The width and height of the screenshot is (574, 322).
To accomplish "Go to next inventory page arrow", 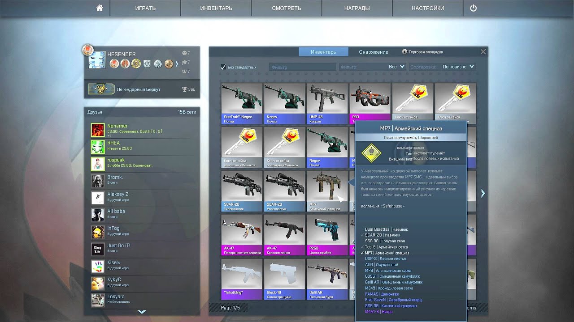I will (483, 193).
